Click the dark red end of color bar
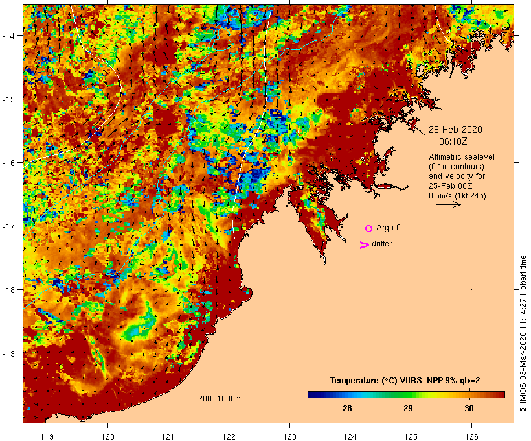This screenshot has height=441, width=531. (502, 394)
